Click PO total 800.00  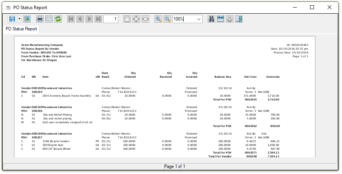[274, 126]
